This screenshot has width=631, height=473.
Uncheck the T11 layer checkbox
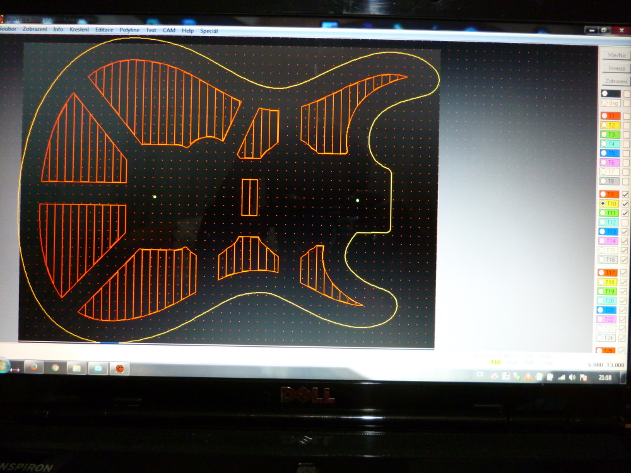click(625, 213)
